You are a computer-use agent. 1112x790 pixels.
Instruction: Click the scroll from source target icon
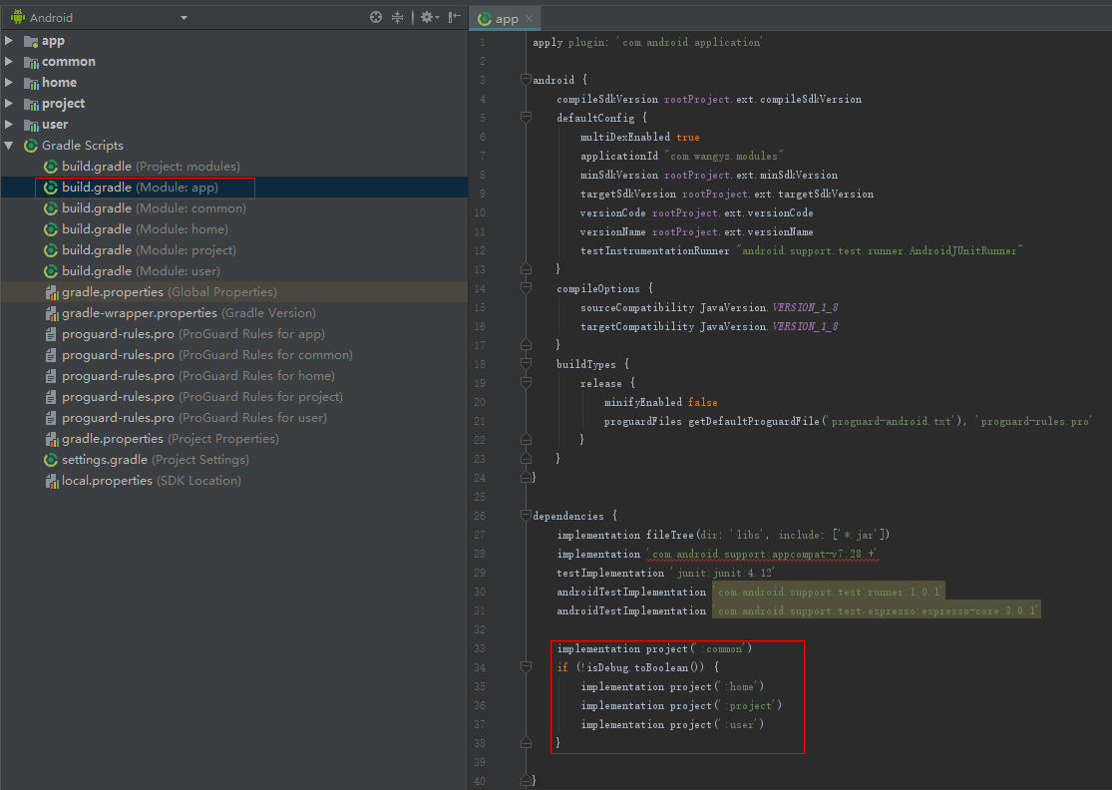click(x=376, y=17)
